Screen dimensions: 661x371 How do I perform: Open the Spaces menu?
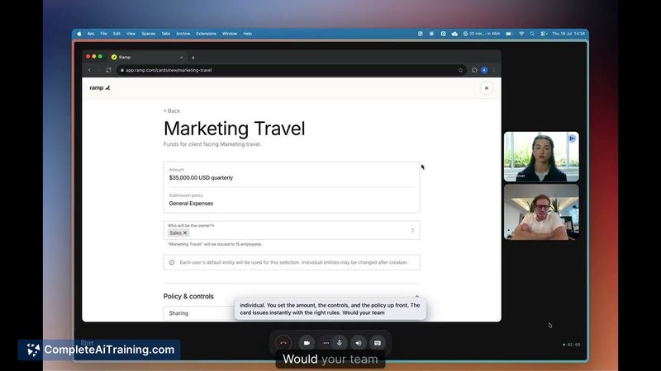coord(149,34)
